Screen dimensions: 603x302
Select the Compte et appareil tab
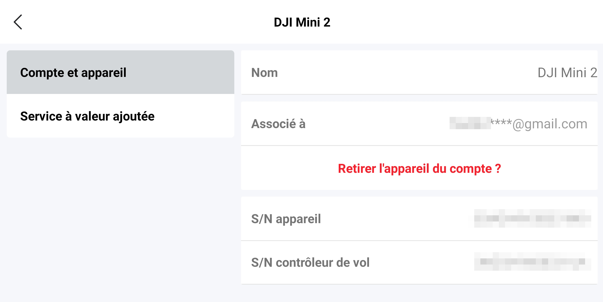click(x=120, y=72)
